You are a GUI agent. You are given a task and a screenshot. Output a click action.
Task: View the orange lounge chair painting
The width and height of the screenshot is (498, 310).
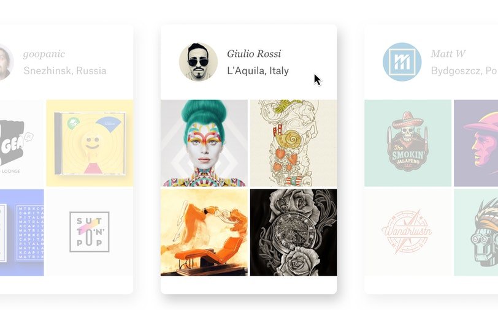(204, 233)
